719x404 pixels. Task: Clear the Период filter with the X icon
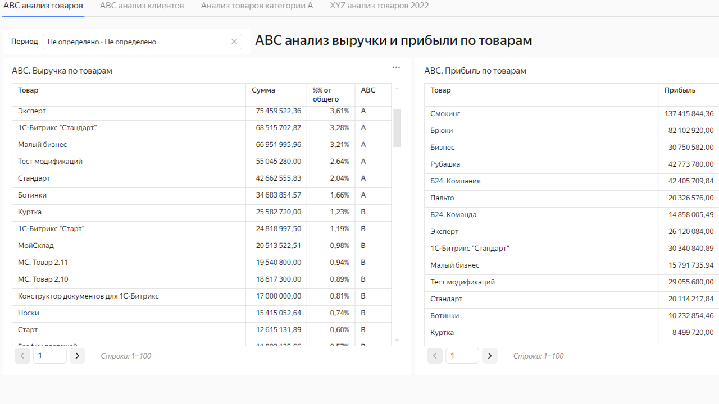coord(234,42)
